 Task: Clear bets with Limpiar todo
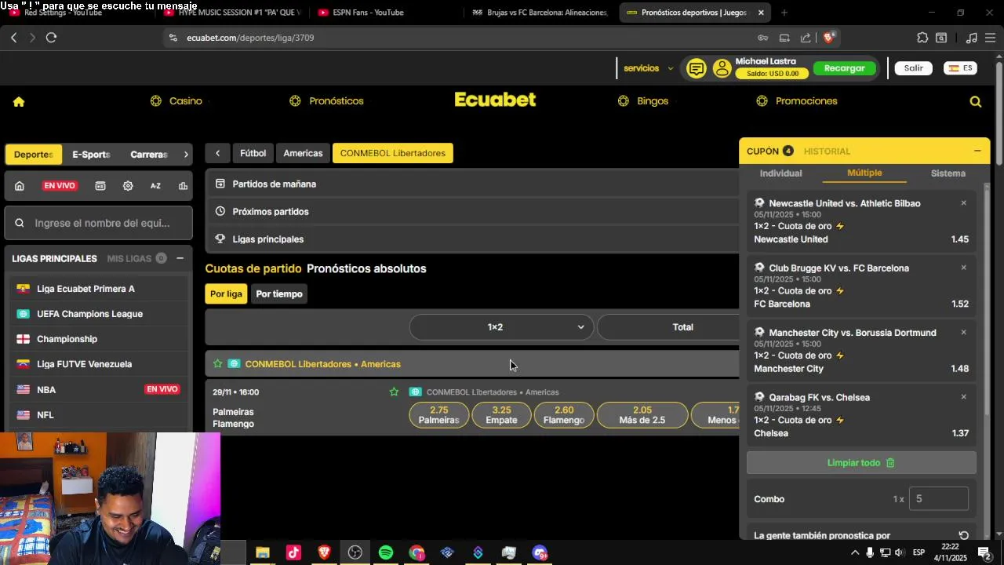[x=861, y=463]
